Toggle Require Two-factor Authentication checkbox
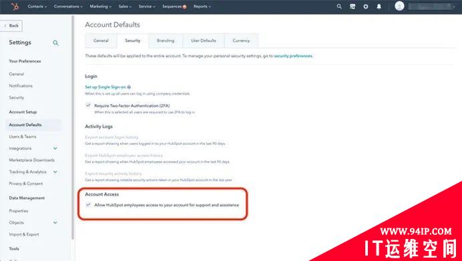462x261 pixels. pyautogui.click(x=88, y=105)
